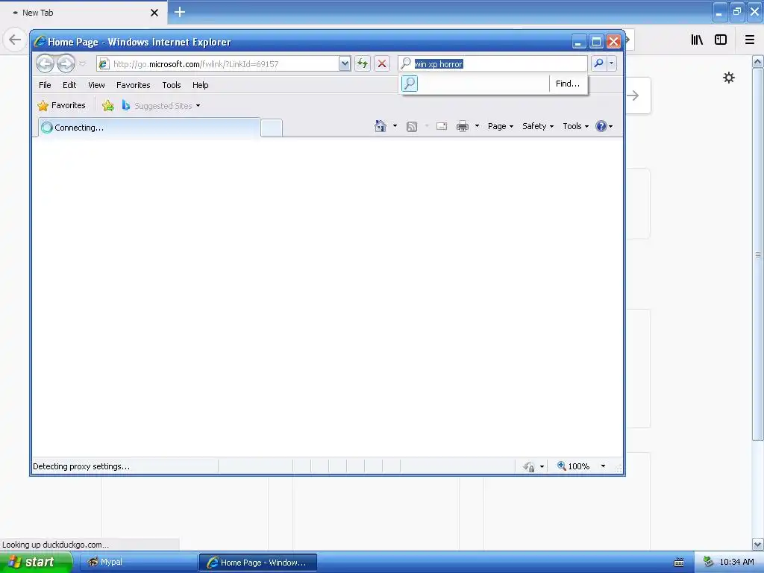The height and width of the screenshot is (573, 764).
Task: Open the Tools menu in menu bar
Action: [x=172, y=85]
